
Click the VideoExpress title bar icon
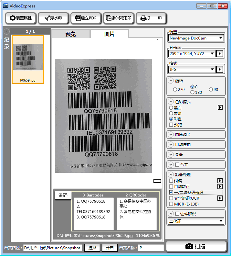click(6, 6)
